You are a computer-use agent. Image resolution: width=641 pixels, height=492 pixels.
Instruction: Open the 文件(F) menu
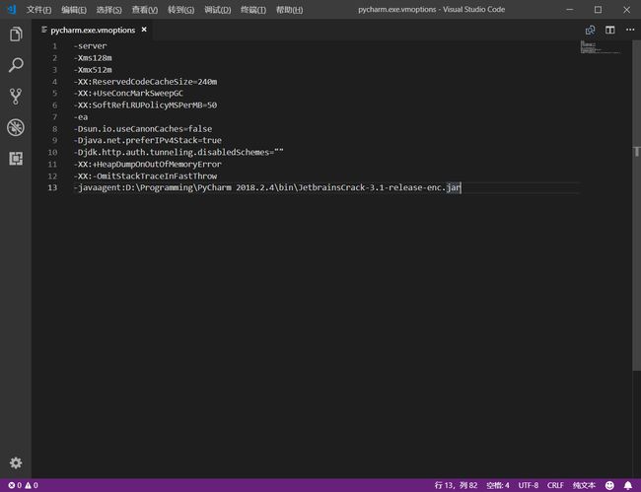(38, 10)
